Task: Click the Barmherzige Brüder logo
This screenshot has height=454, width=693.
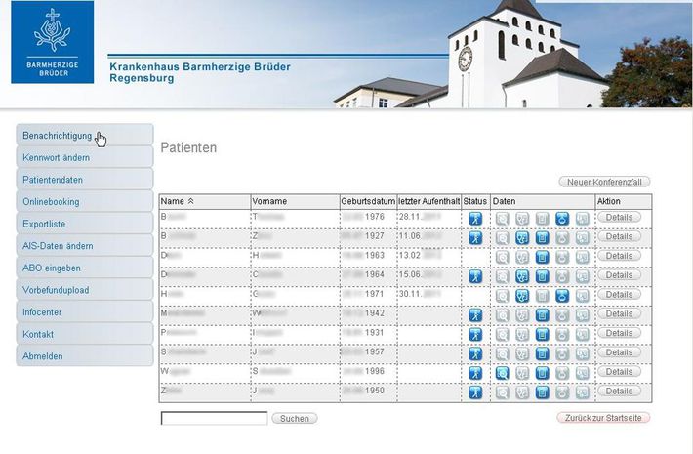Action: pyautogui.click(x=53, y=42)
